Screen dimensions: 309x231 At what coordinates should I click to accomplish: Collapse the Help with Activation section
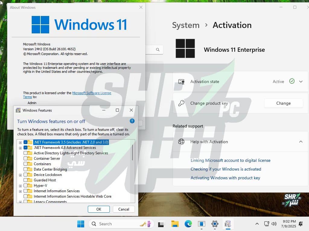coord(301,142)
